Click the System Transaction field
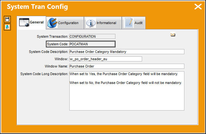Screen dimensions: 206x134 (x=92, y=36)
